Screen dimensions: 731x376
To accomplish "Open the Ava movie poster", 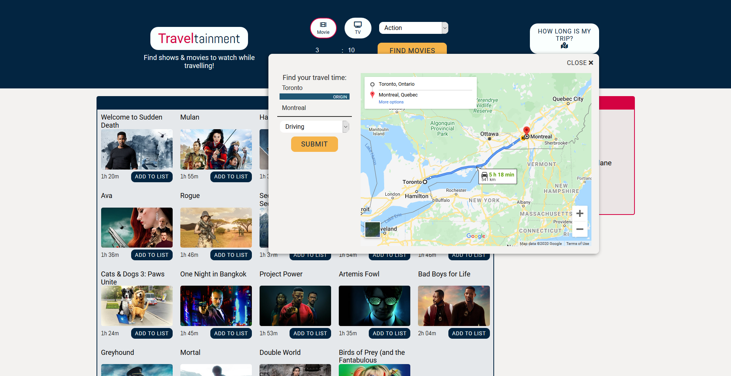I will tap(137, 228).
